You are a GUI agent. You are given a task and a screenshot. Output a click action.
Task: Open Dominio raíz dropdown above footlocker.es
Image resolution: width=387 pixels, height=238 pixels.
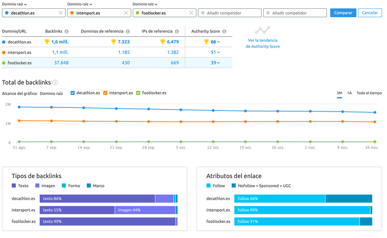coord(145,4)
